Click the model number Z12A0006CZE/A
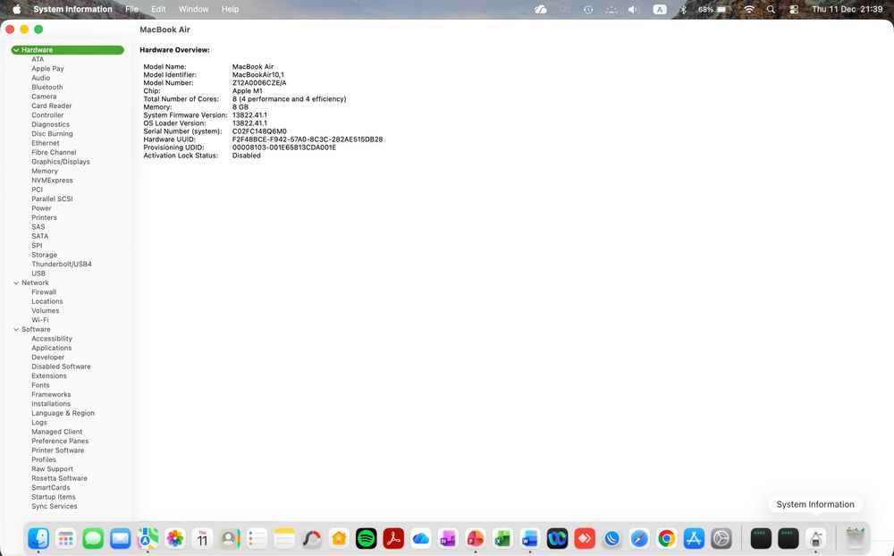 (259, 83)
